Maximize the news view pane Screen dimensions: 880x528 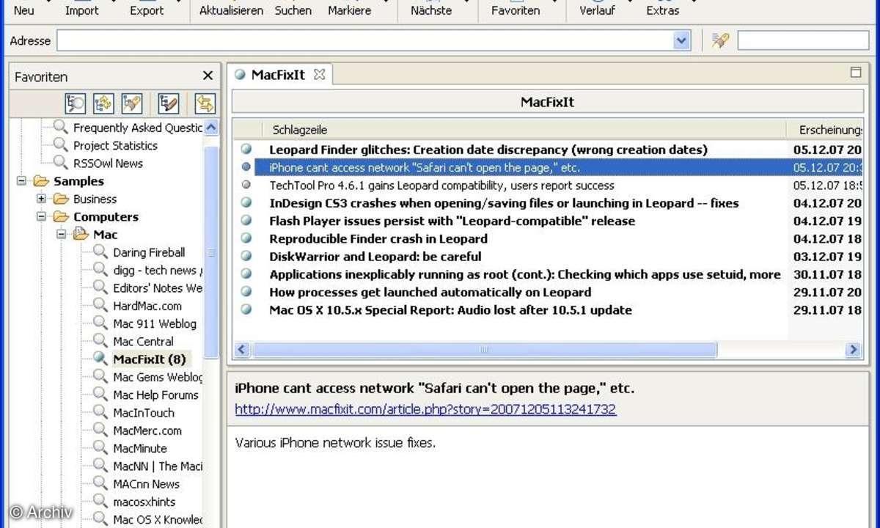(855, 72)
